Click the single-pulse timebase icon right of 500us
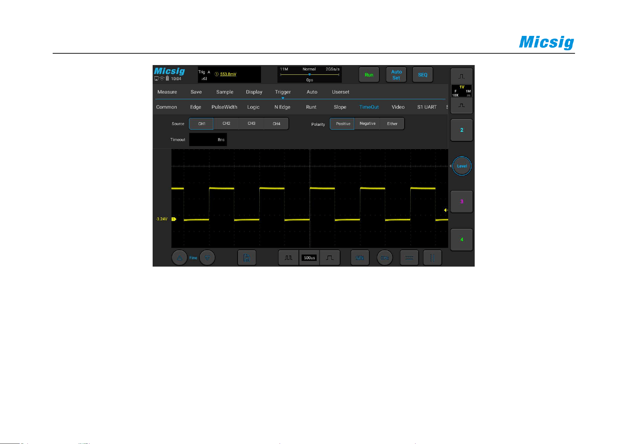This screenshot has height=444, width=628. 330,258
